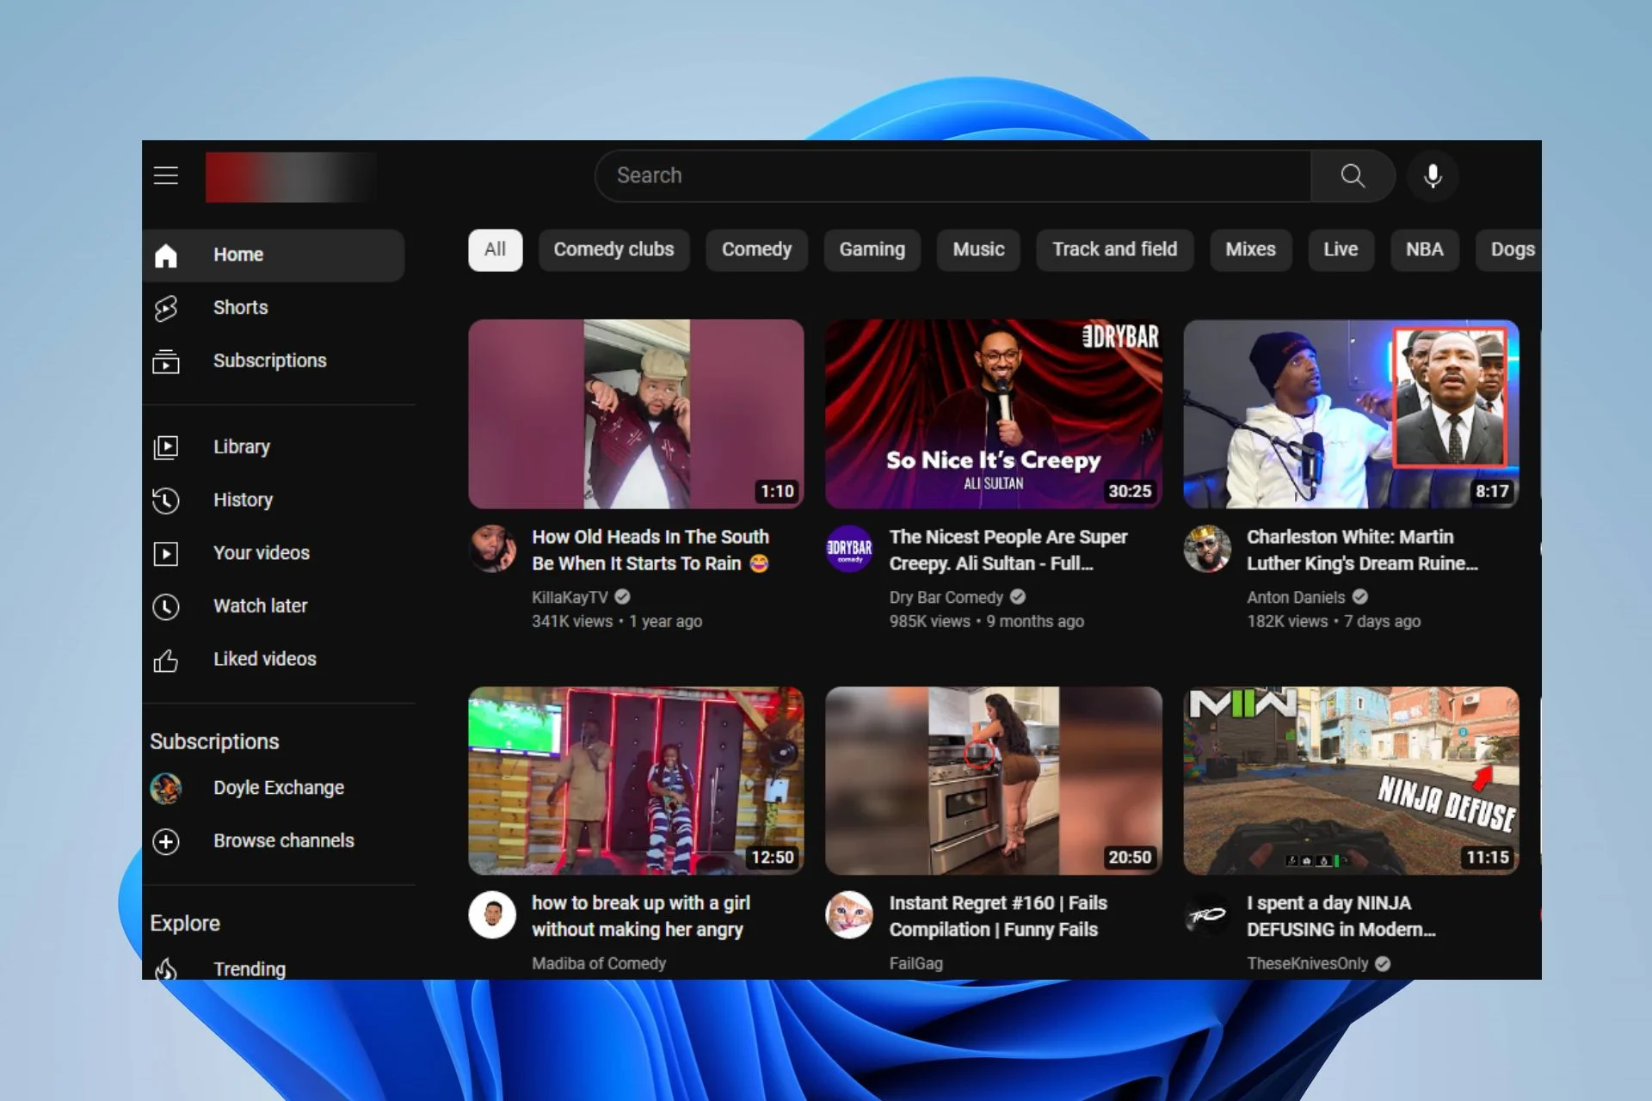The image size is (1652, 1101).
Task: Open History in sidebar
Action: click(x=243, y=500)
